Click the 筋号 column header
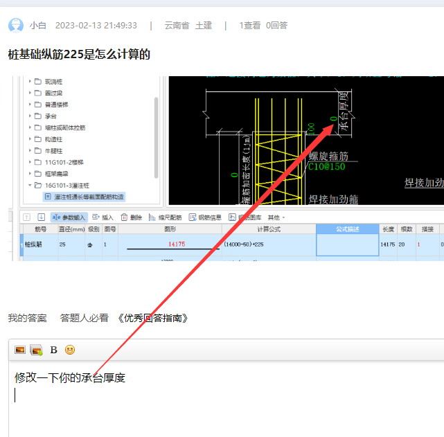Screen dimensions: 444x437 tap(40, 229)
